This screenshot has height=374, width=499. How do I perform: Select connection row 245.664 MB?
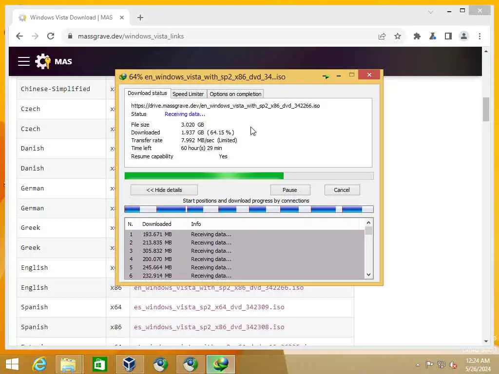[x=245, y=267]
